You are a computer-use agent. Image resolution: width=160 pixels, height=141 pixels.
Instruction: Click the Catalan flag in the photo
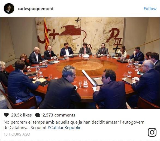[x=46, y=33]
